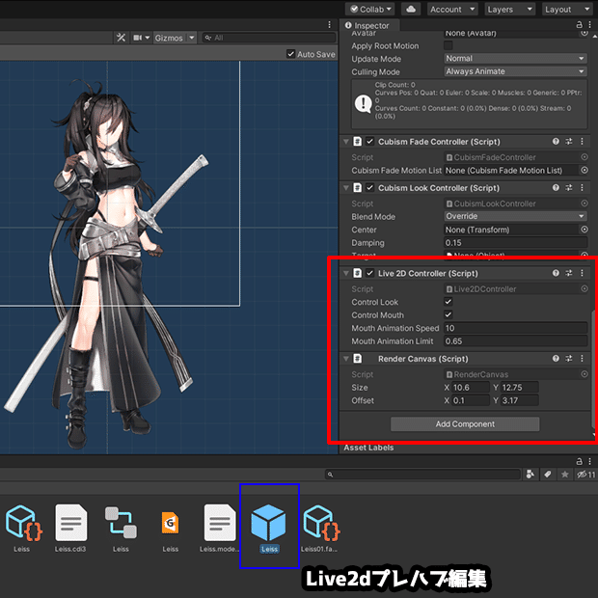Viewport: 598px width, 598px height.
Task: Open Blend Mode dropdown set to Override
Action: coord(515,216)
